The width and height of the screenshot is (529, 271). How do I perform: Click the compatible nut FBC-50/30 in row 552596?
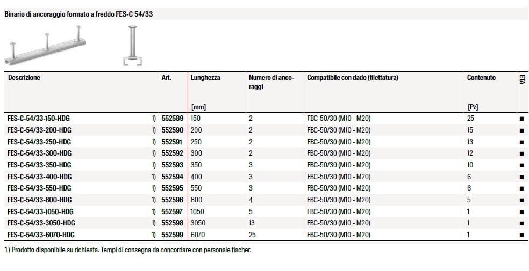click(338, 200)
